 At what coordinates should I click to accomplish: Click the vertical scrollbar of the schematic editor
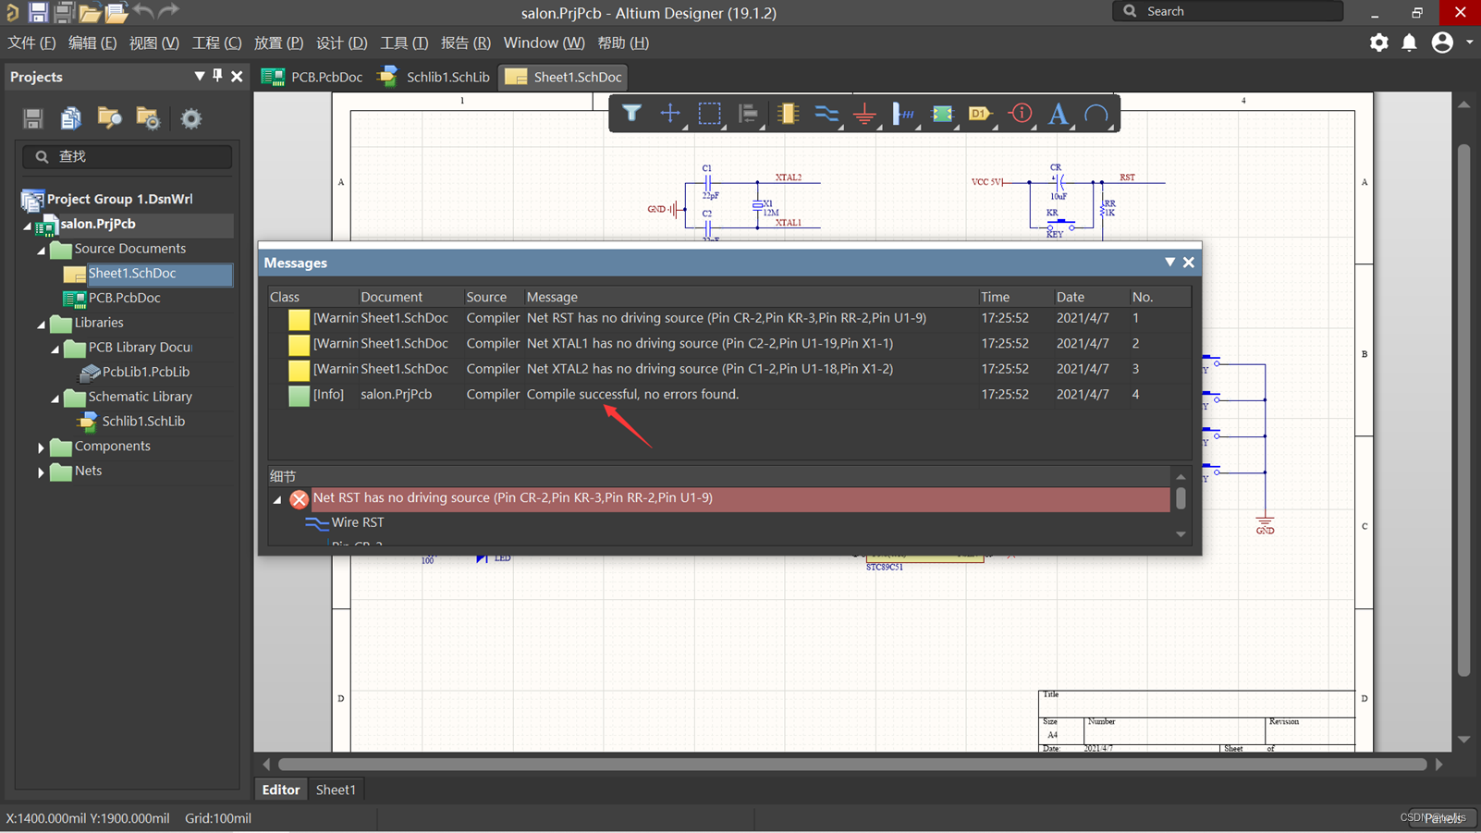click(1463, 411)
